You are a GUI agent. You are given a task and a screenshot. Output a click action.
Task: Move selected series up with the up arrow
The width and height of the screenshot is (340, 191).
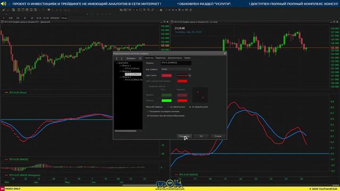[117, 58]
